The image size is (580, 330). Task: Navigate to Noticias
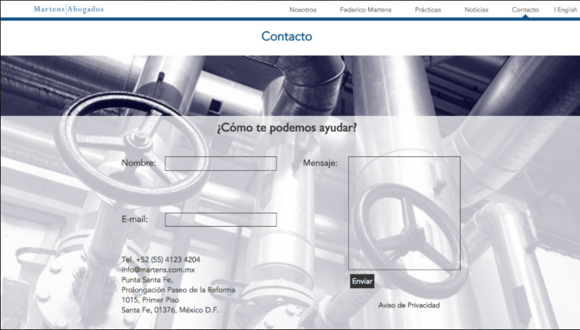[x=476, y=10]
